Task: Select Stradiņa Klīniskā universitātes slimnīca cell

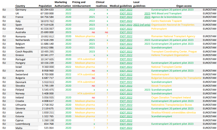Action: [x=173, y=112]
